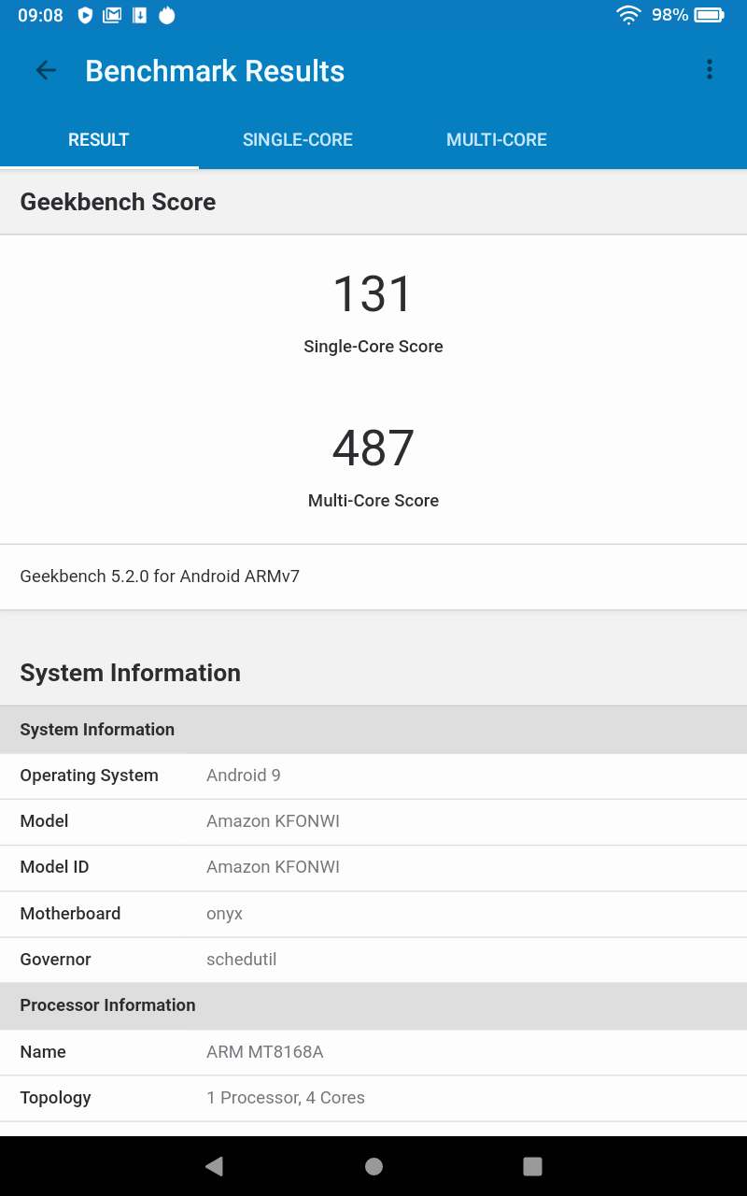Tap the Motherboard row label

pyautogui.click(x=70, y=914)
